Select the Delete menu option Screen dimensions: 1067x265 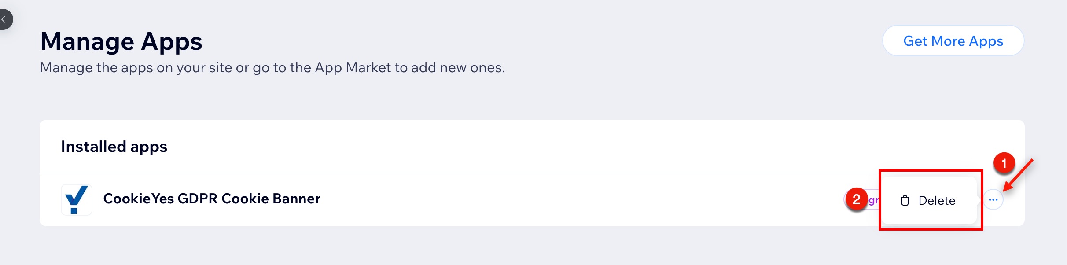pos(937,201)
